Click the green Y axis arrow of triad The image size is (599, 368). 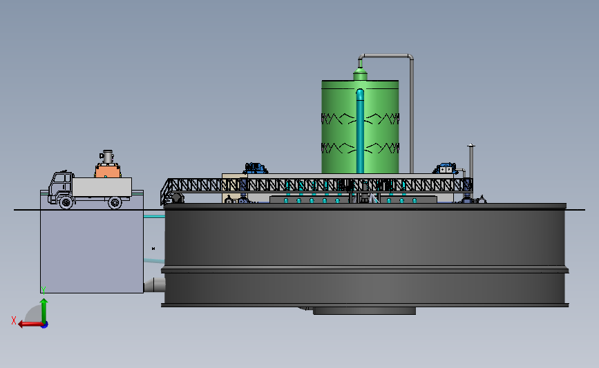pyautogui.click(x=44, y=310)
